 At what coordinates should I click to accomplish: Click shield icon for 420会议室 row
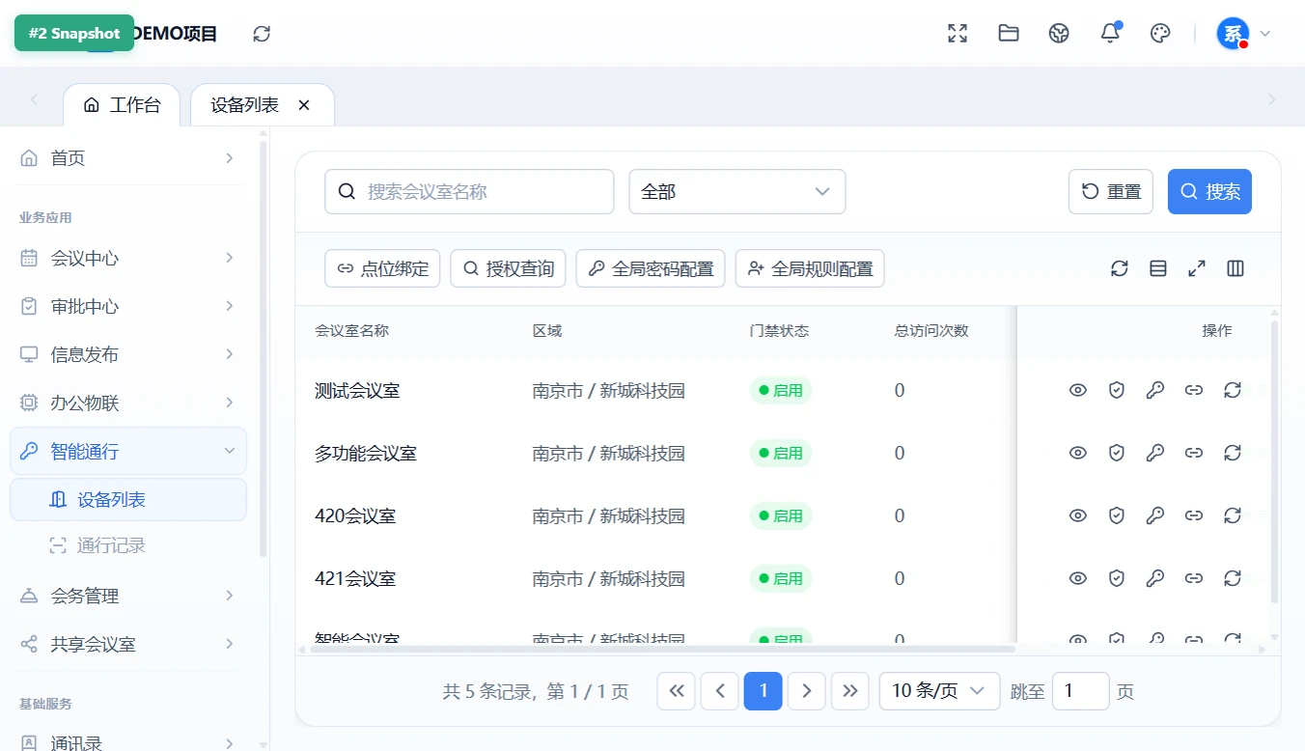[x=1117, y=515]
